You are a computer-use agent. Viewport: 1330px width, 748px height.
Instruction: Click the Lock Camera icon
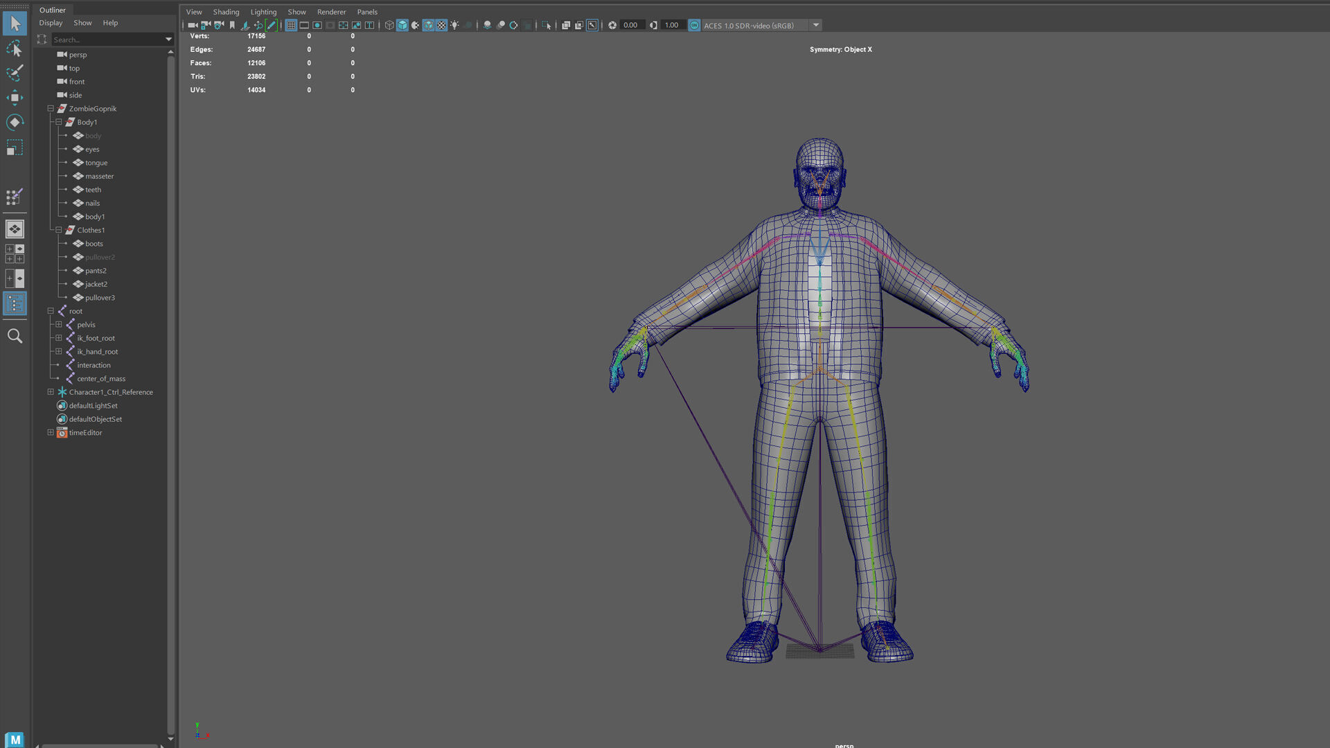(x=206, y=25)
